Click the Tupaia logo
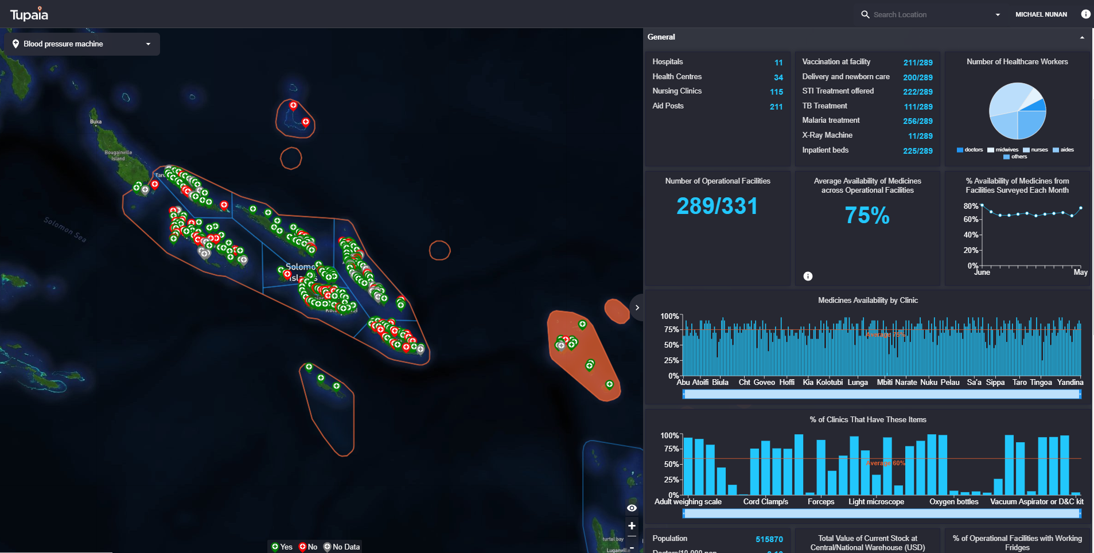 pyautogui.click(x=29, y=14)
